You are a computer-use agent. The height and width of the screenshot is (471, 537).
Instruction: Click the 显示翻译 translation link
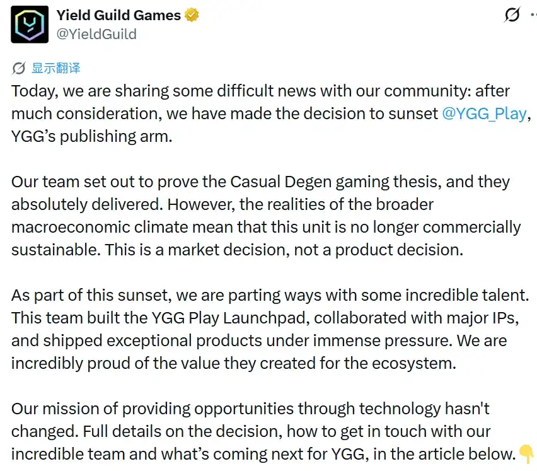[x=56, y=68]
